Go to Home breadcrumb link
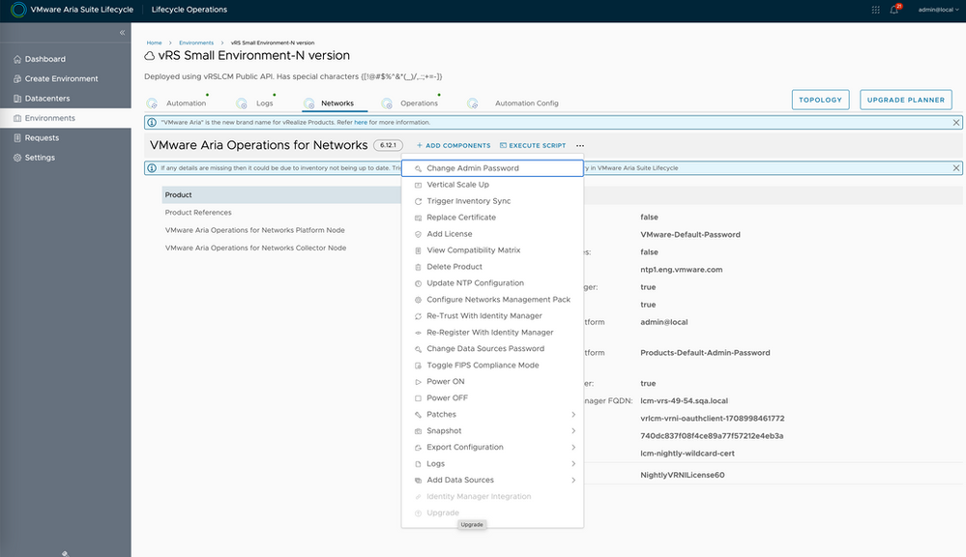The width and height of the screenshot is (966, 557). [x=154, y=44]
